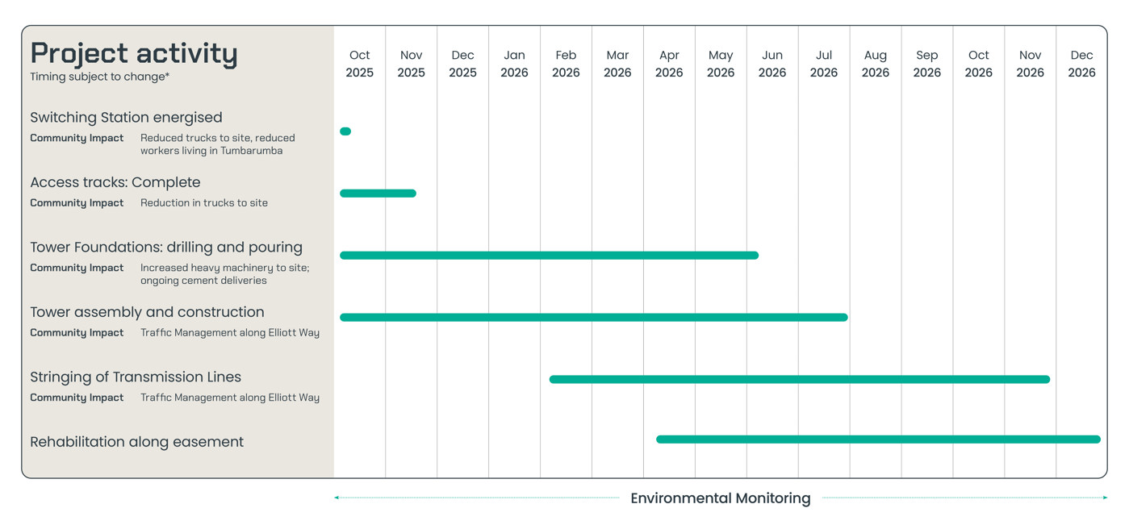Select "Community Impact" label under Access tracks

pos(77,203)
